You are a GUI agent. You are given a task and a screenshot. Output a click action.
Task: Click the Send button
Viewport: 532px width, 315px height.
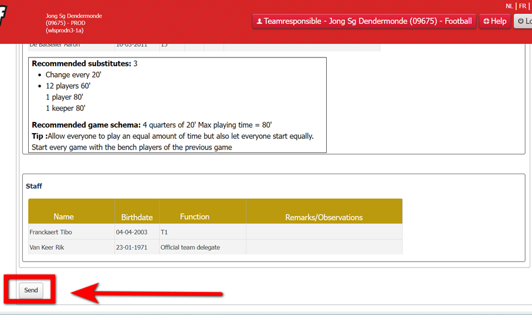(x=31, y=290)
